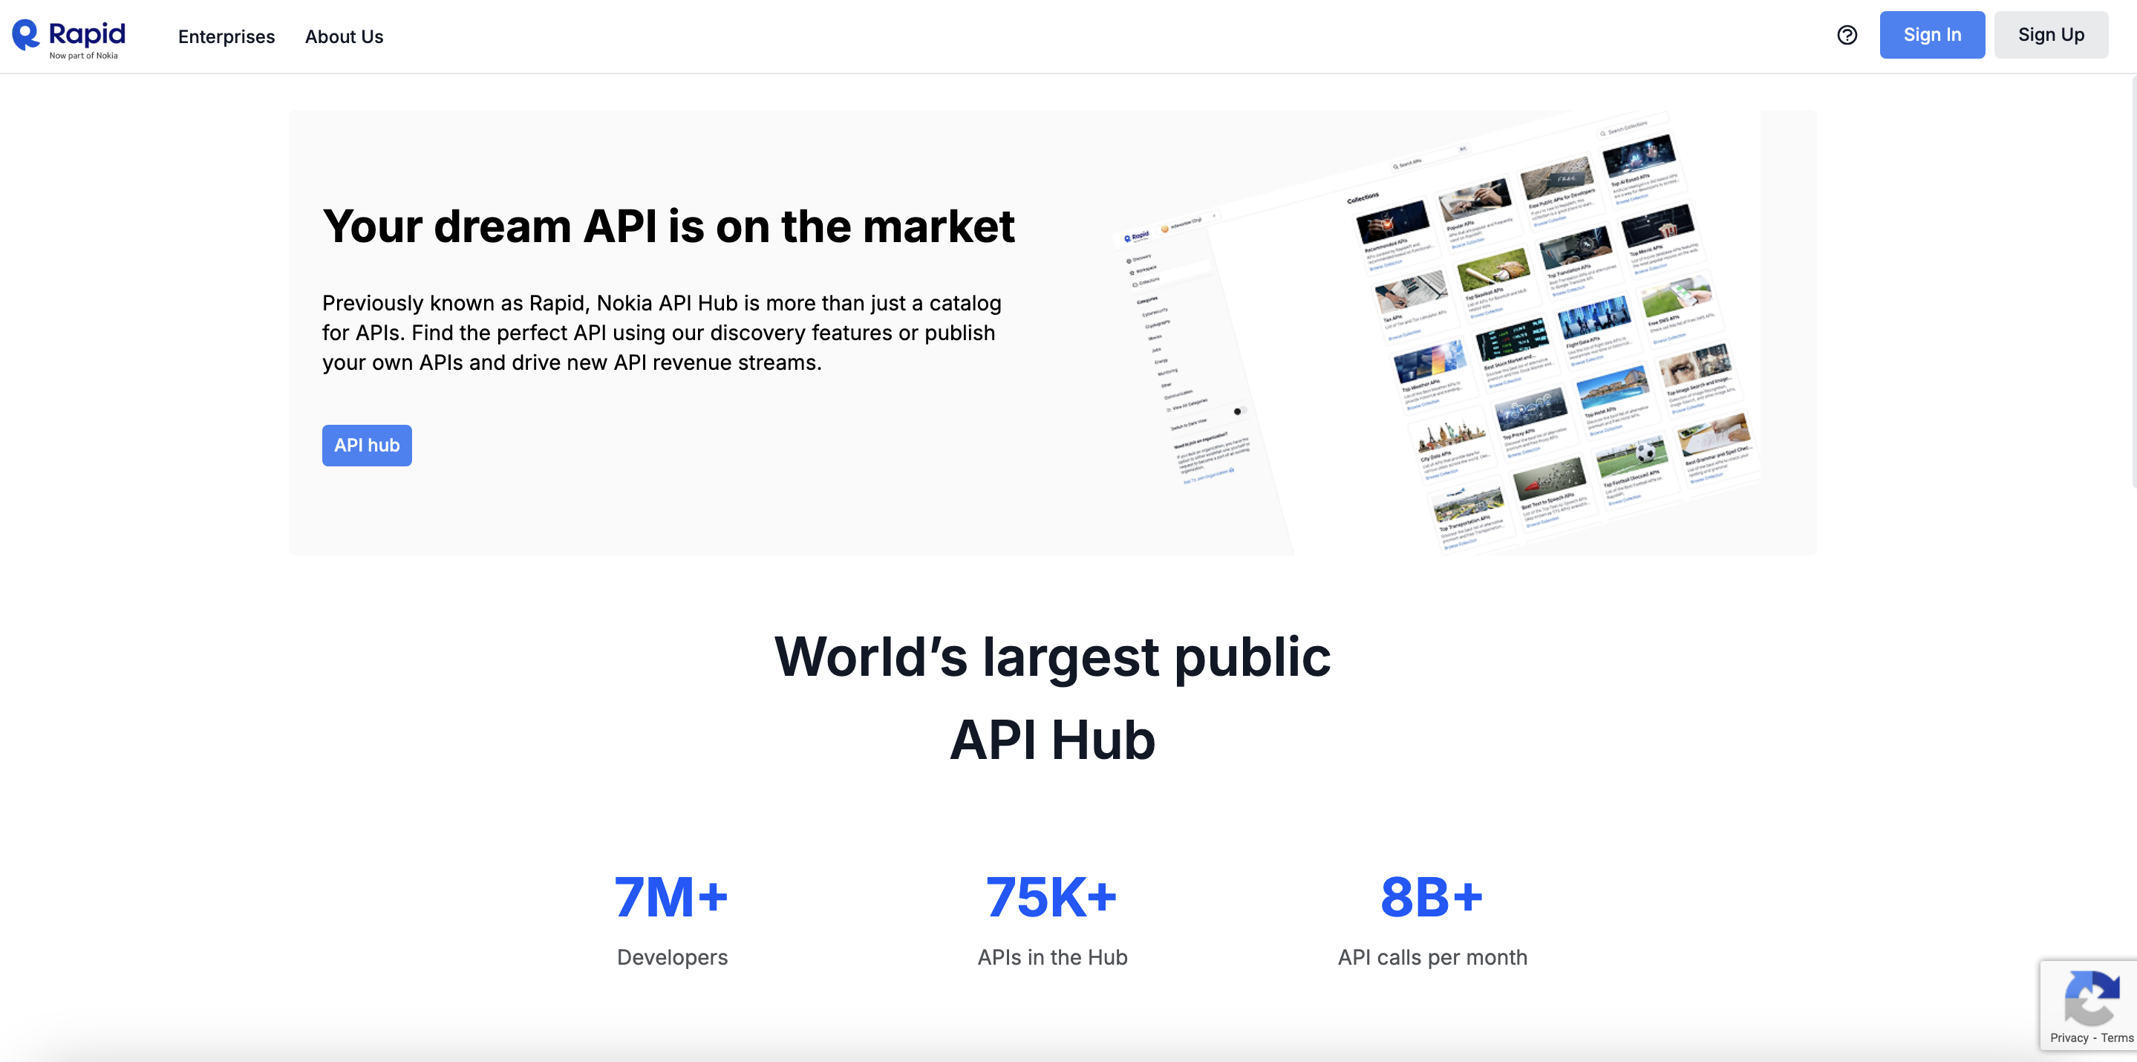
Task: Click the 'APIs in the Hub' label
Action: 1052,957
